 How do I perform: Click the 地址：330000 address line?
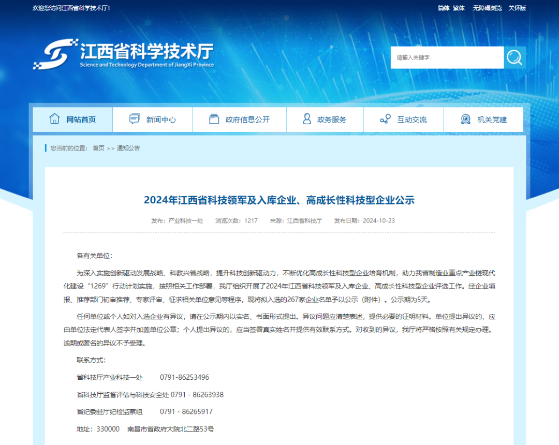(x=145, y=429)
